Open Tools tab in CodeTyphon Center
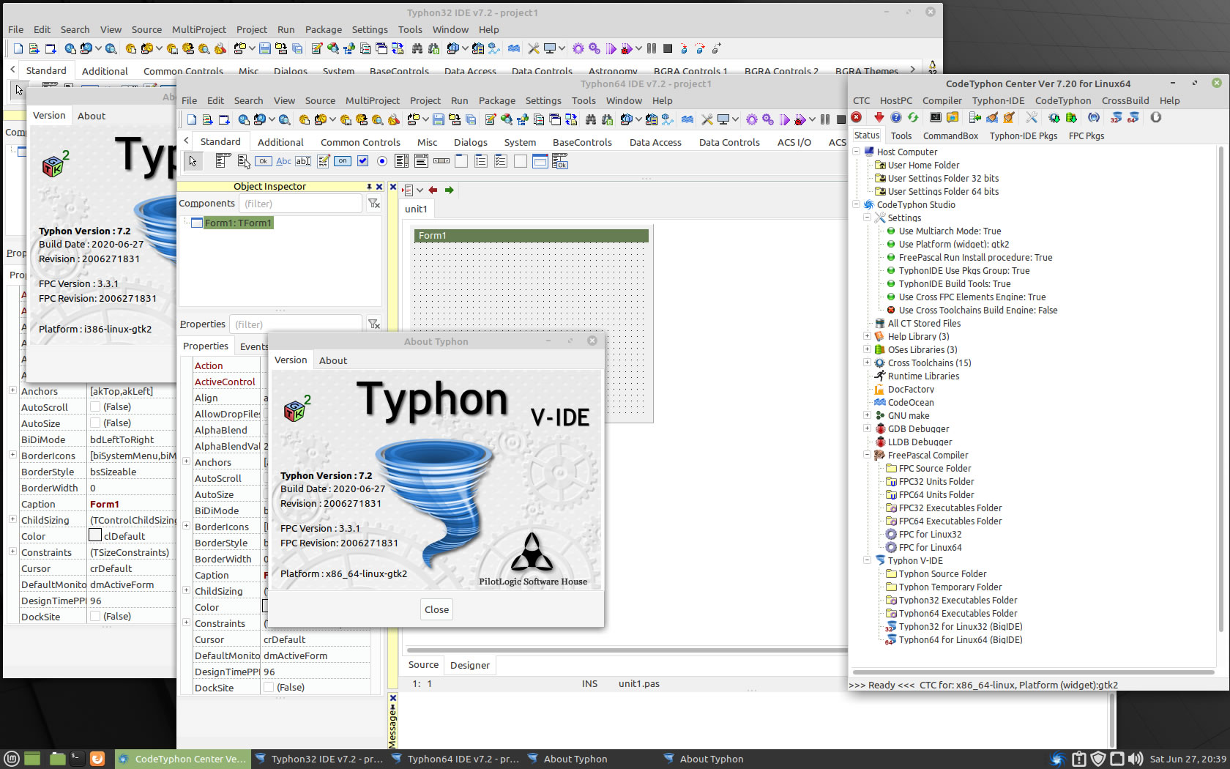Image resolution: width=1230 pixels, height=769 pixels. 901,135
